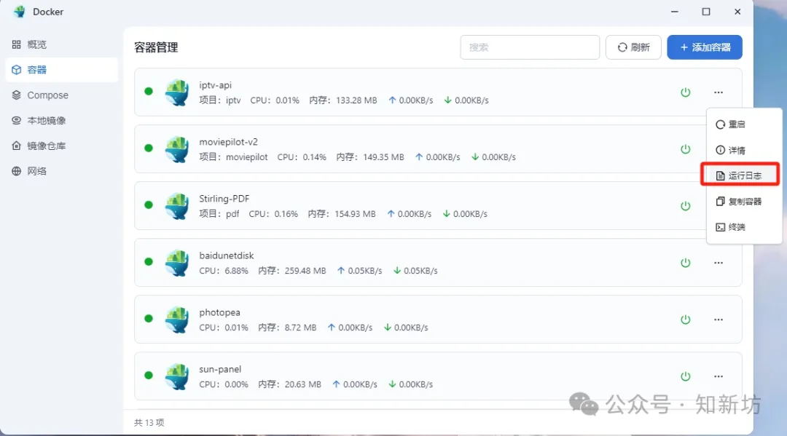Screen dimensions: 787x436
Task: Maximize the Docker window
Action: pos(705,12)
